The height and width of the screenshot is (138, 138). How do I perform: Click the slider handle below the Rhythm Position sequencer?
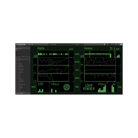(x=68, y=65)
